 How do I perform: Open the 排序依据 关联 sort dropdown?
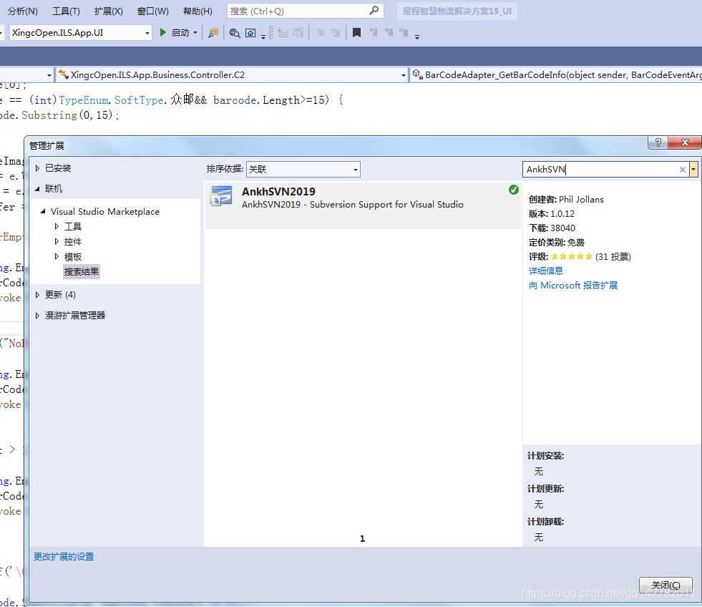(303, 170)
